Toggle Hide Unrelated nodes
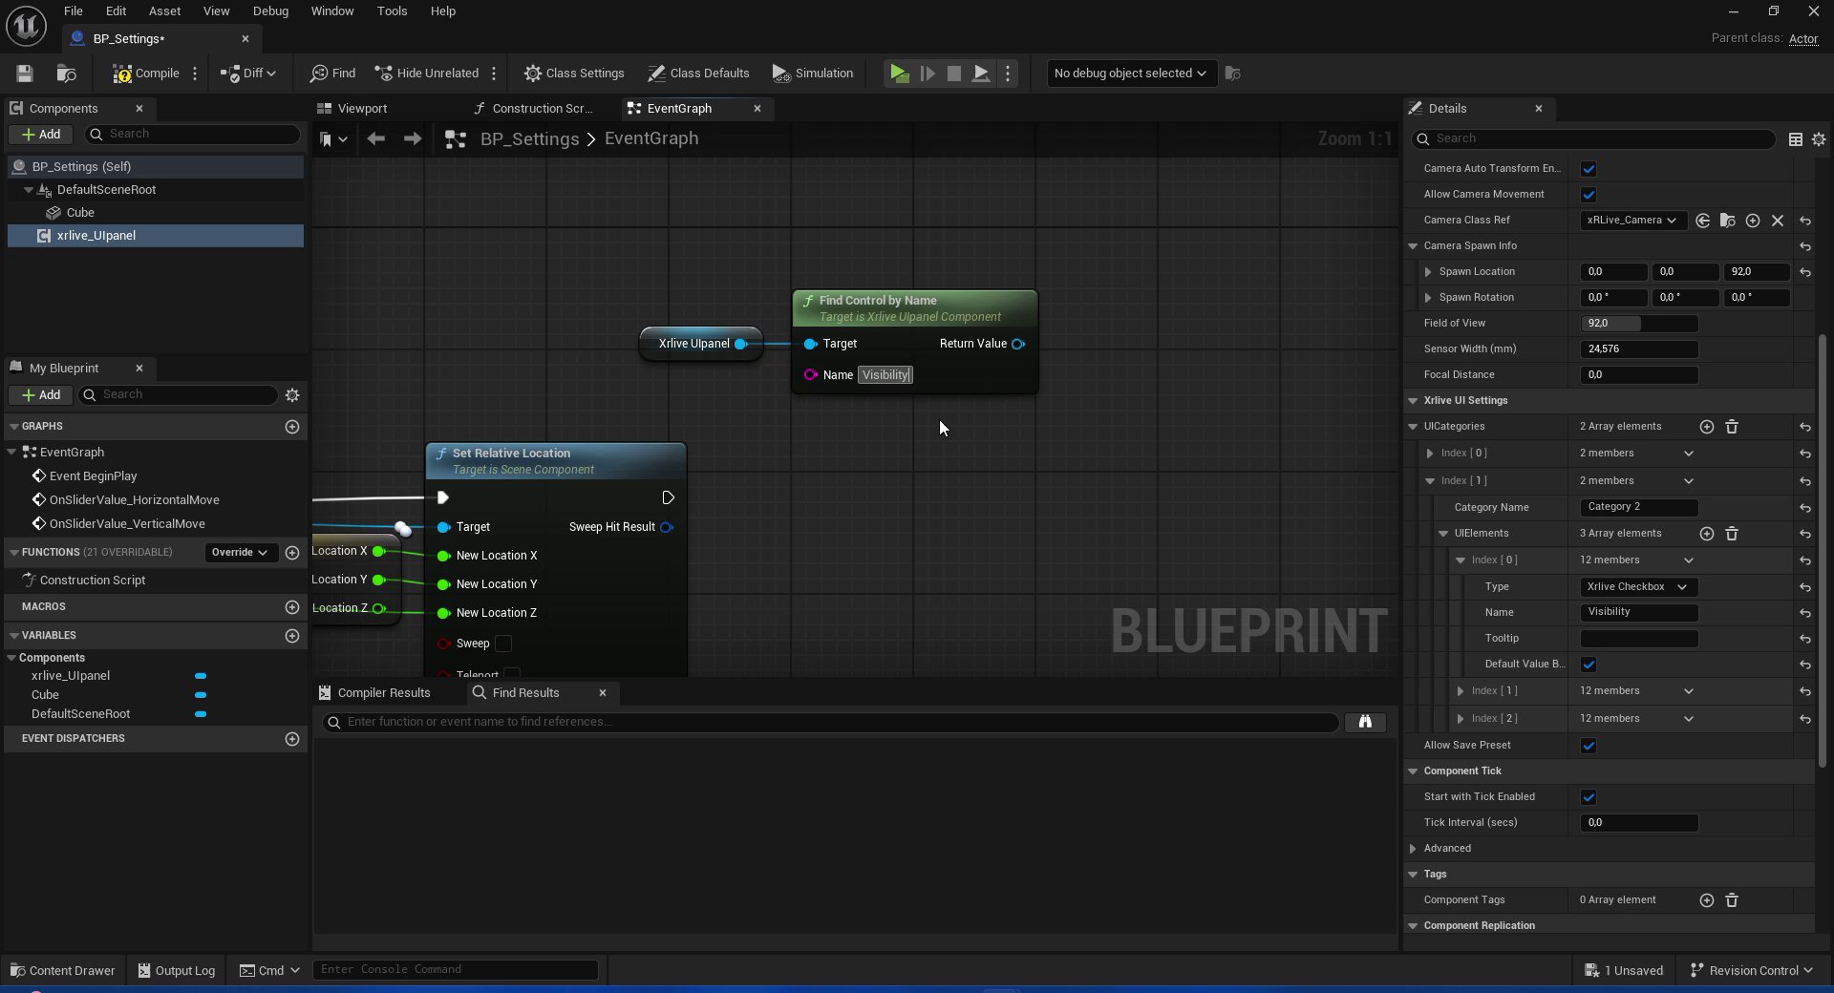 (427, 74)
